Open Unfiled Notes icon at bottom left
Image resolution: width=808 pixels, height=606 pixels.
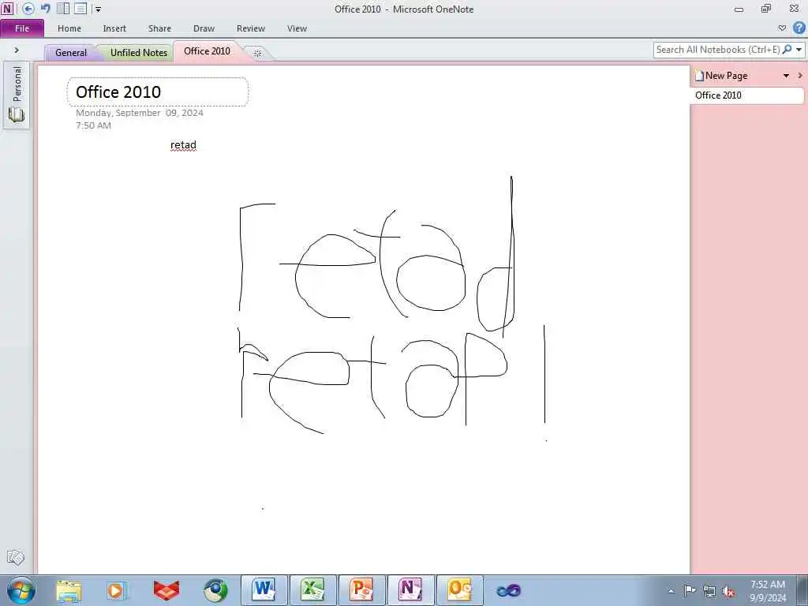coord(16,557)
